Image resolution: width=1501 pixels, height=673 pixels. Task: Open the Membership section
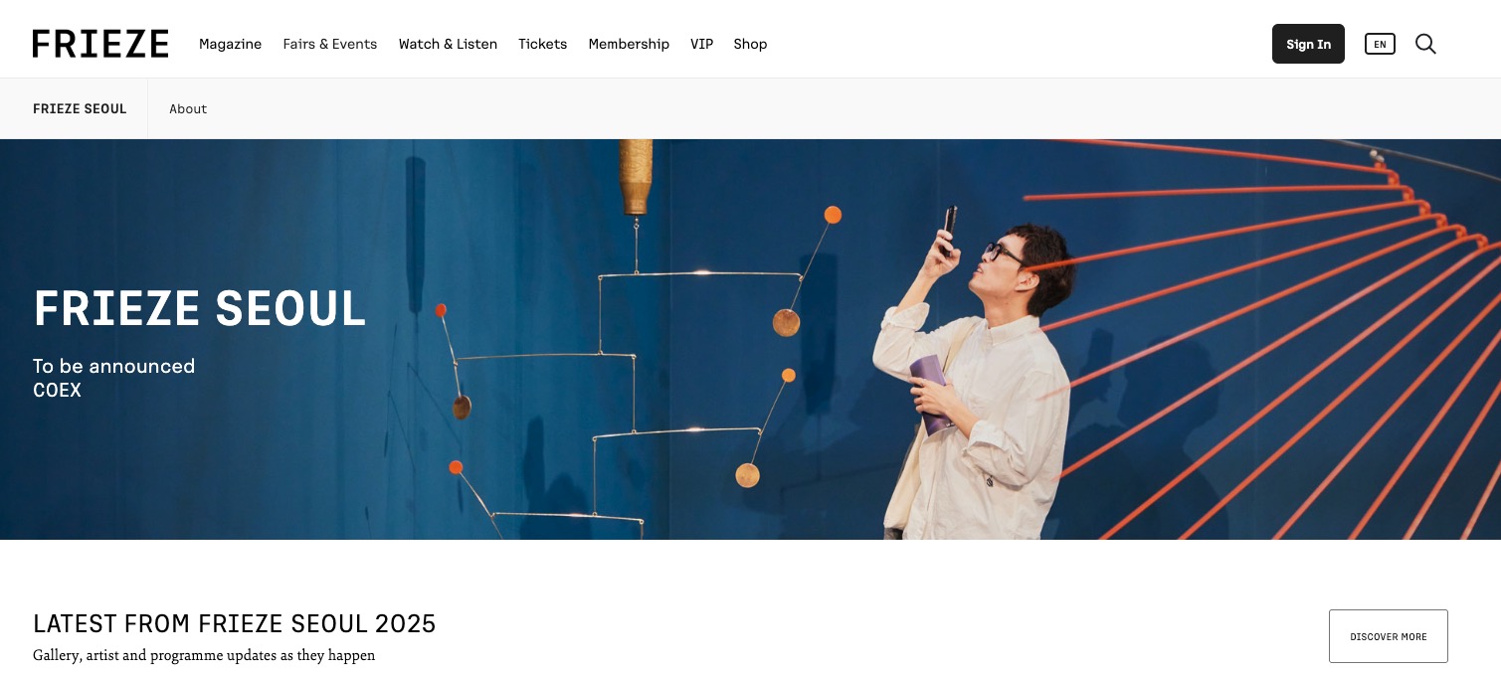629,44
